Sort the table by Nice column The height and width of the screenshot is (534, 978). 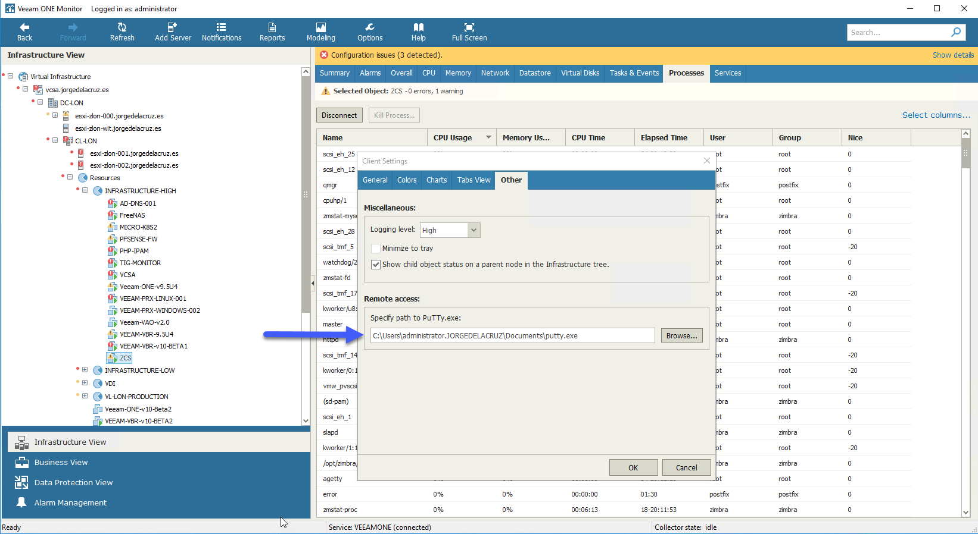pos(876,138)
